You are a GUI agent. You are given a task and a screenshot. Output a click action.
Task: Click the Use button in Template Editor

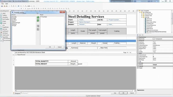pos(115,93)
